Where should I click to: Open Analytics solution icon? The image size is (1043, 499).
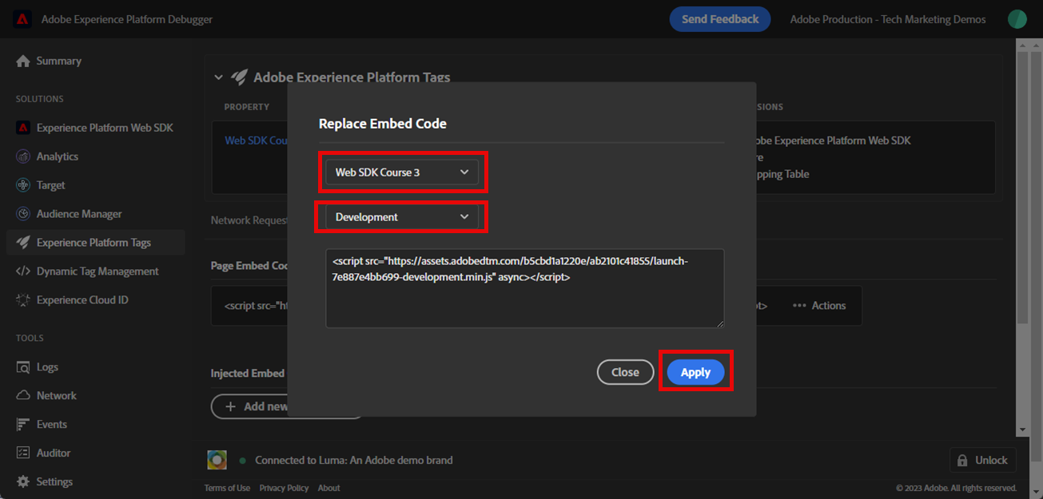[x=23, y=156]
